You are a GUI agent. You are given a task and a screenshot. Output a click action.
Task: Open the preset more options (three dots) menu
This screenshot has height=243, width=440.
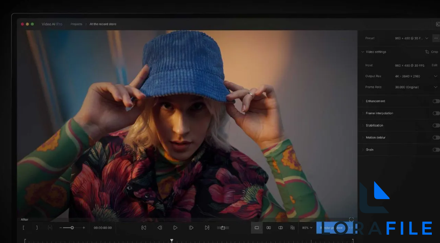pyautogui.click(x=436, y=38)
